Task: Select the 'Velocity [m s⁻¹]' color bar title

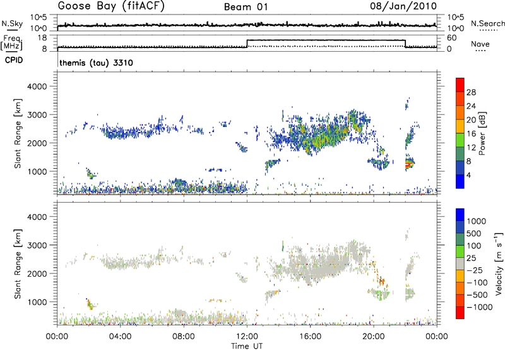Action: (x=499, y=263)
